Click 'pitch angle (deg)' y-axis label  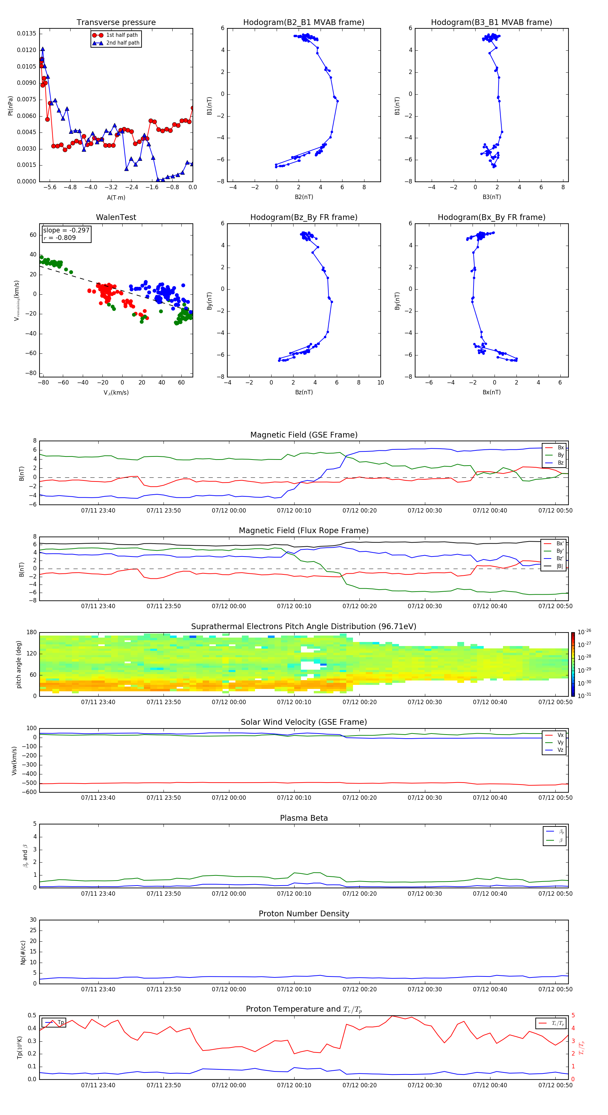[x=19, y=664]
